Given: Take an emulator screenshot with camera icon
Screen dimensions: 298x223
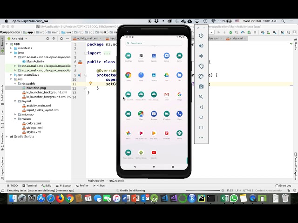Looking at the screenshot, I should tap(201, 87).
